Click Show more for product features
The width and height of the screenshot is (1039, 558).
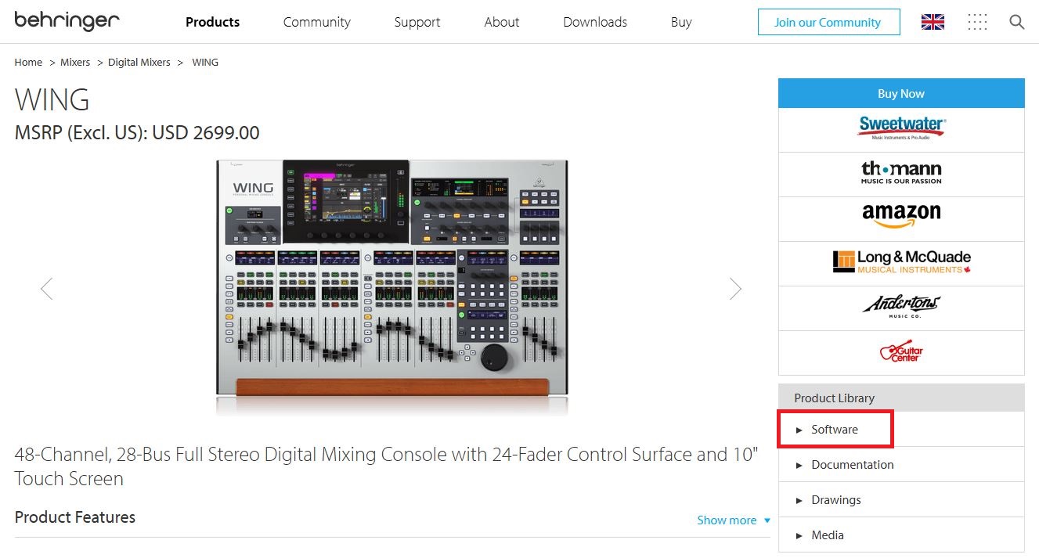(x=734, y=520)
